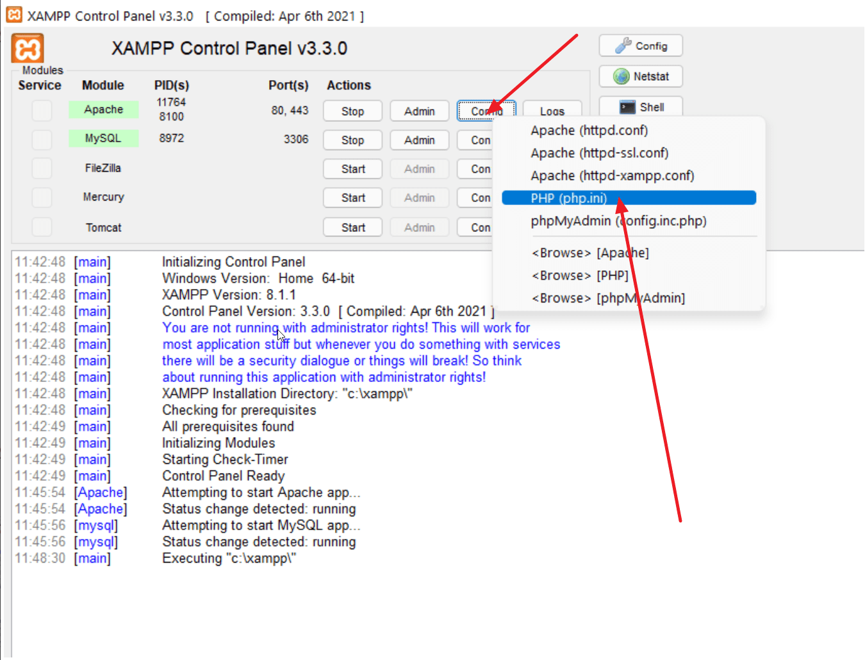Choose <Browse> [PHP] menu option

(579, 276)
